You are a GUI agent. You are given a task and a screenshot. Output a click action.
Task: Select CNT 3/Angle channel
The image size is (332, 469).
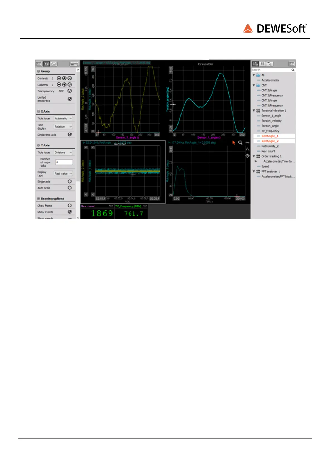tap(269, 101)
